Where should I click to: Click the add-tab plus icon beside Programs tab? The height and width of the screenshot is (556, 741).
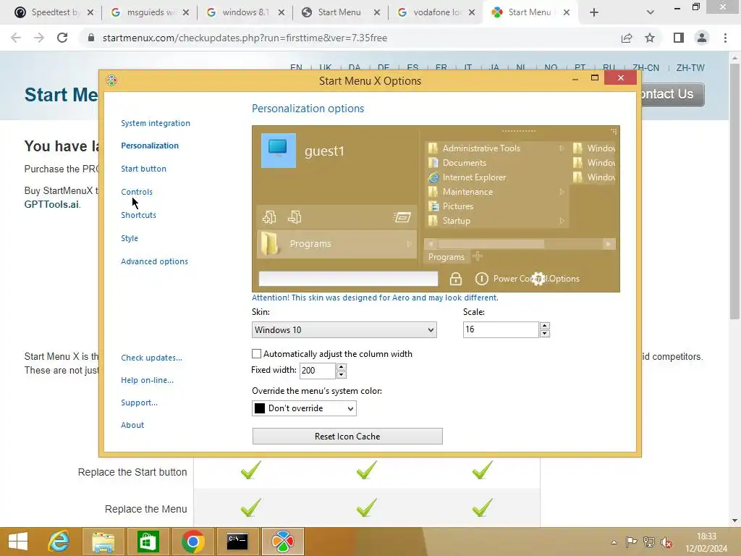click(478, 256)
